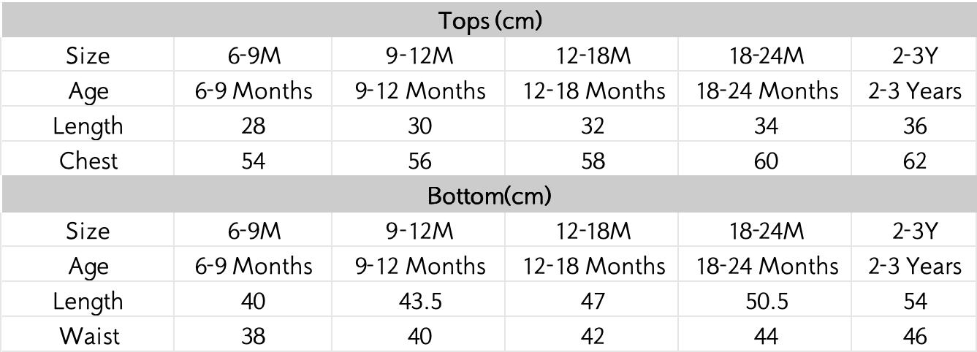Viewport: 977px width, 352px height.
Task: Click the Tops chest value 62
Action: click(914, 161)
